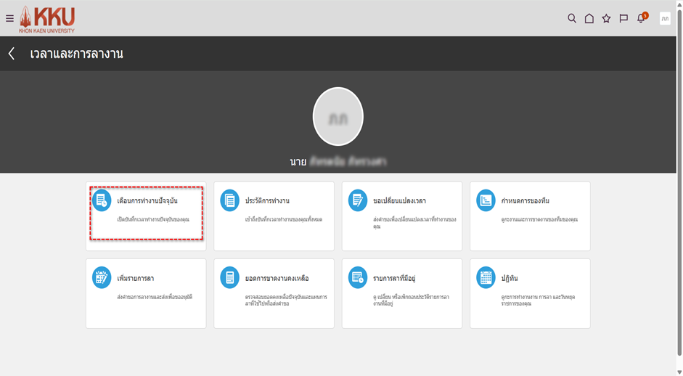Open กำหนดการของทีม tile
Image resolution: width=683 pixels, height=376 pixels.
pos(530,216)
